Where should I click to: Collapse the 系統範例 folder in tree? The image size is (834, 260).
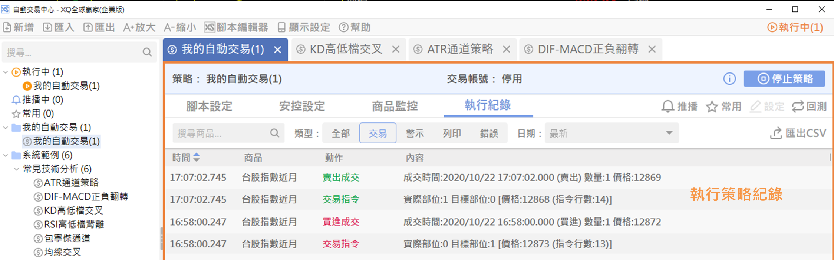6,155
